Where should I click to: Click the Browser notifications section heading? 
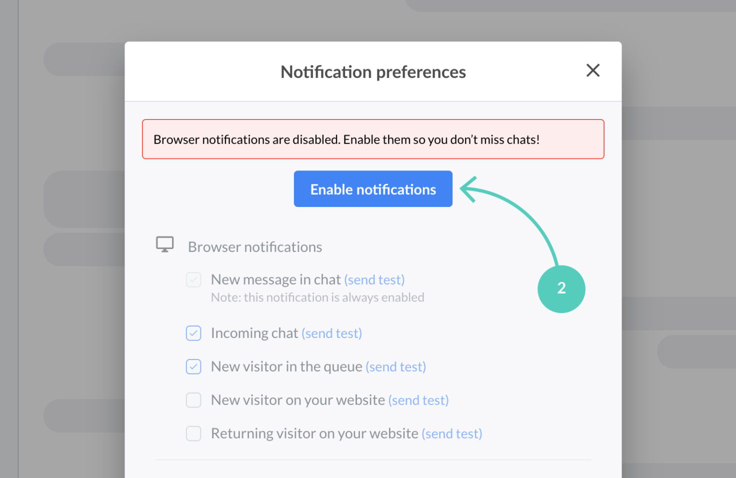point(255,247)
